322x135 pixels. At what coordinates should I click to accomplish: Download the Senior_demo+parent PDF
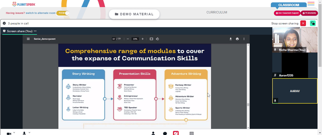(x=231, y=39)
